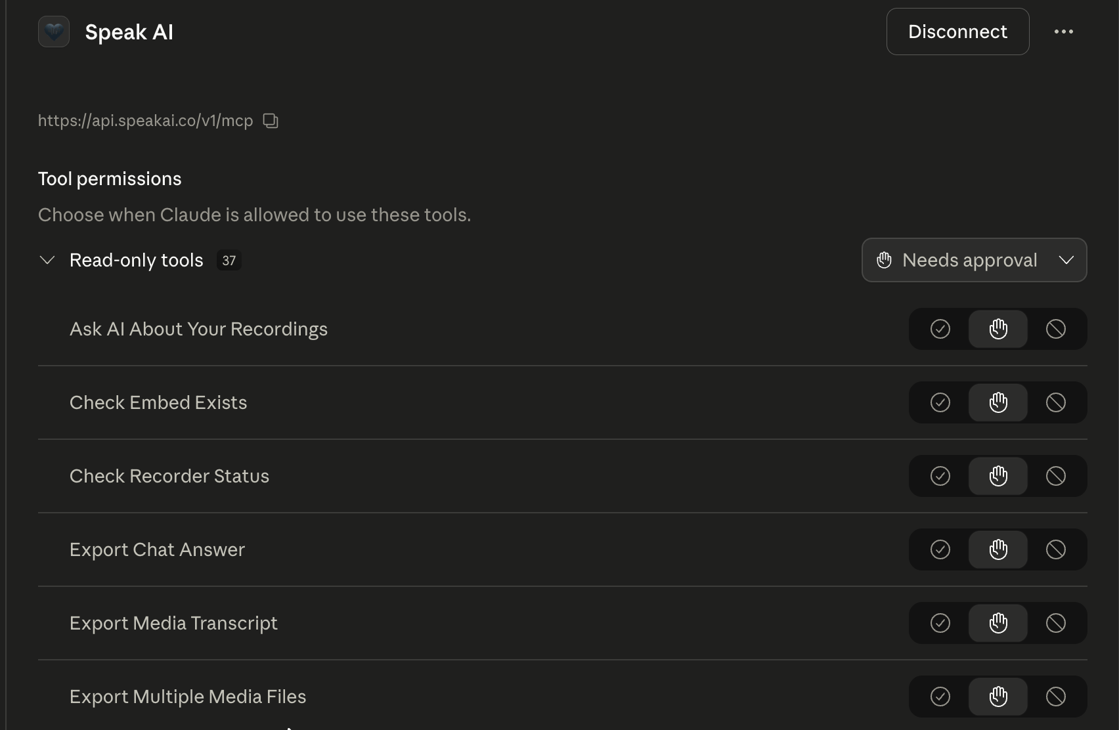1119x730 pixels.
Task: Always allow the Check Embed Exists tool
Action: tap(940, 402)
